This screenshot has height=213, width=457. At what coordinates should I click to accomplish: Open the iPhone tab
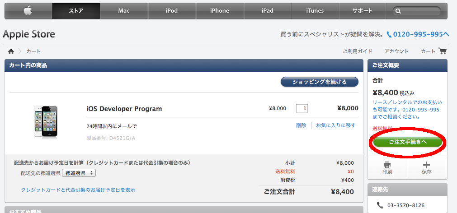(220, 11)
